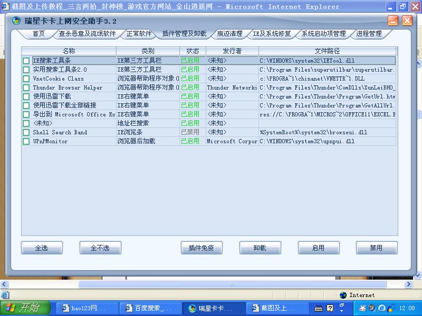Click publisher Microsoft Corpor cell
Image resolution: width=422 pixels, height=316 pixels.
(232, 141)
